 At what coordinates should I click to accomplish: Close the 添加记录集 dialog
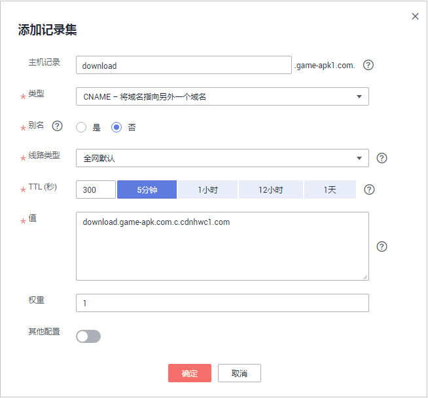(x=415, y=16)
